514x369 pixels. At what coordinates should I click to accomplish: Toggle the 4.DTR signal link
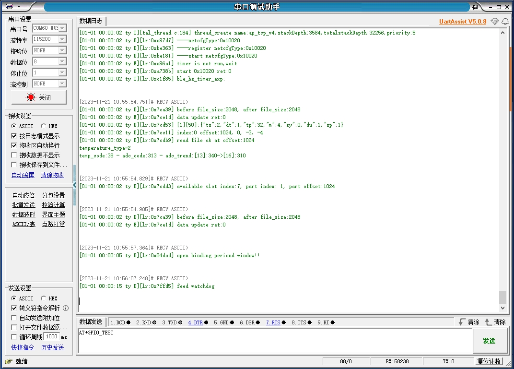195,322
